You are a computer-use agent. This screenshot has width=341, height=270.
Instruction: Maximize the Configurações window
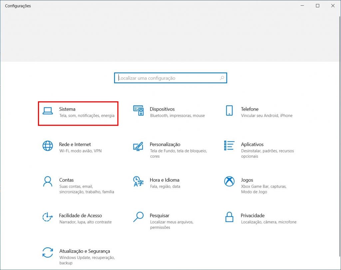pos(317,6)
